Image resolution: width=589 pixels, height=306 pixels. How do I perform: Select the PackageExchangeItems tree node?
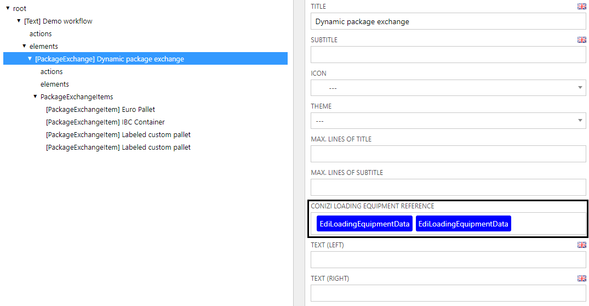(77, 97)
